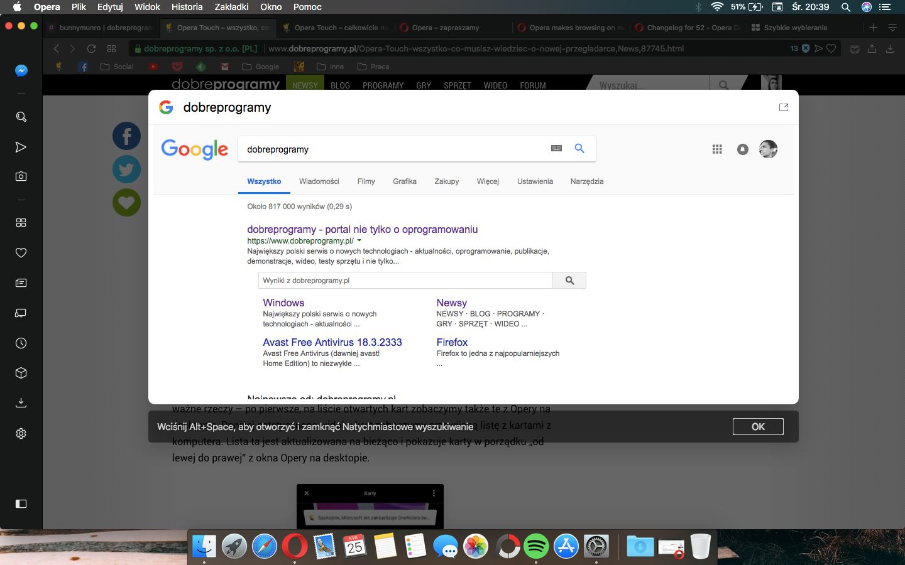Open Google account avatar

coord(769,149)
